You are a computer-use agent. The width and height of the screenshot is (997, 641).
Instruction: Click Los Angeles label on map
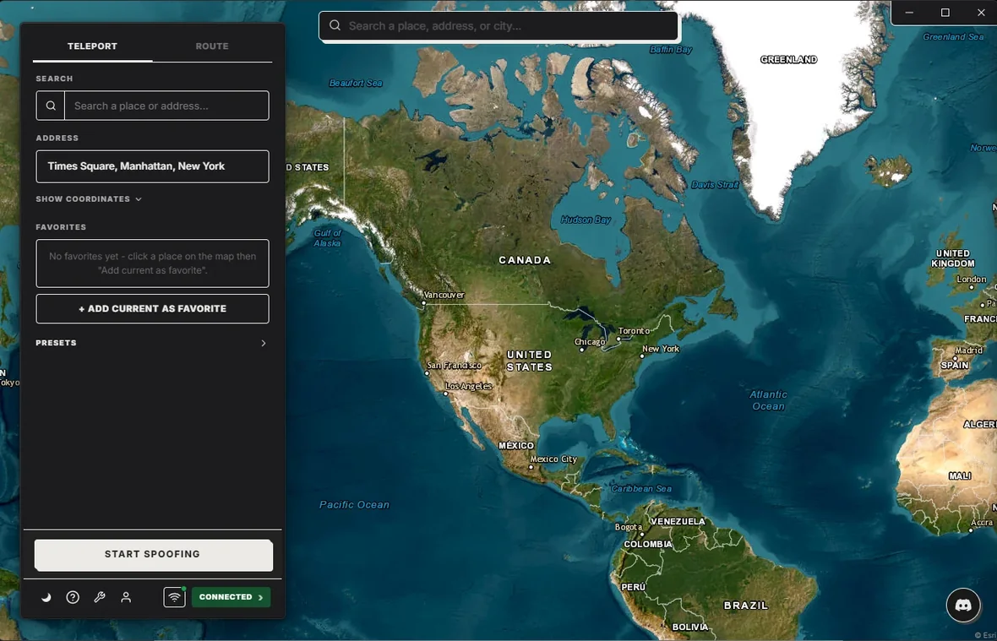tap(469, 386)
